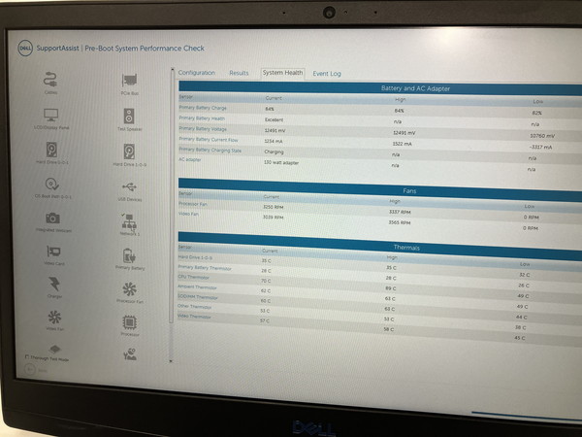Open the Results tab

(x=239, y=73)
